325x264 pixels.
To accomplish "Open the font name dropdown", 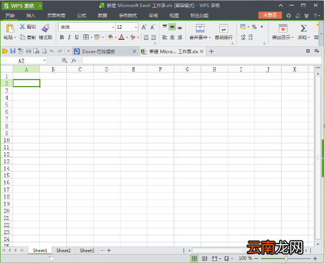I will click(113, 27).
